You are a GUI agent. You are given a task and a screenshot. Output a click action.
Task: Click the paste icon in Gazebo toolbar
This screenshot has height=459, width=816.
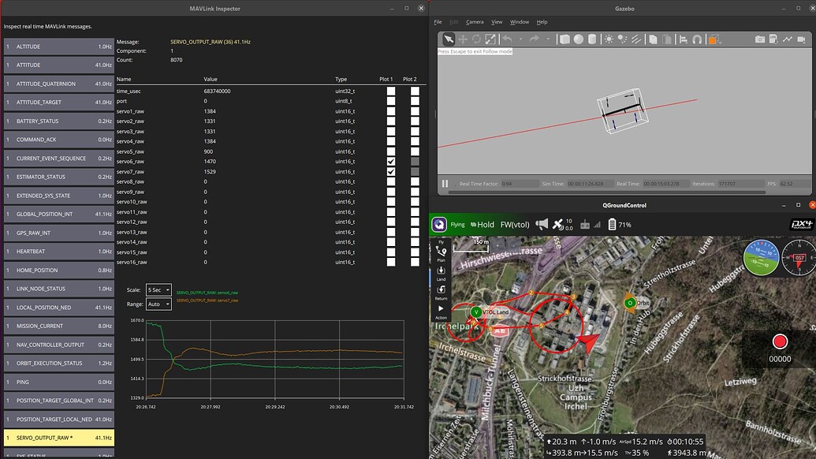667,39
